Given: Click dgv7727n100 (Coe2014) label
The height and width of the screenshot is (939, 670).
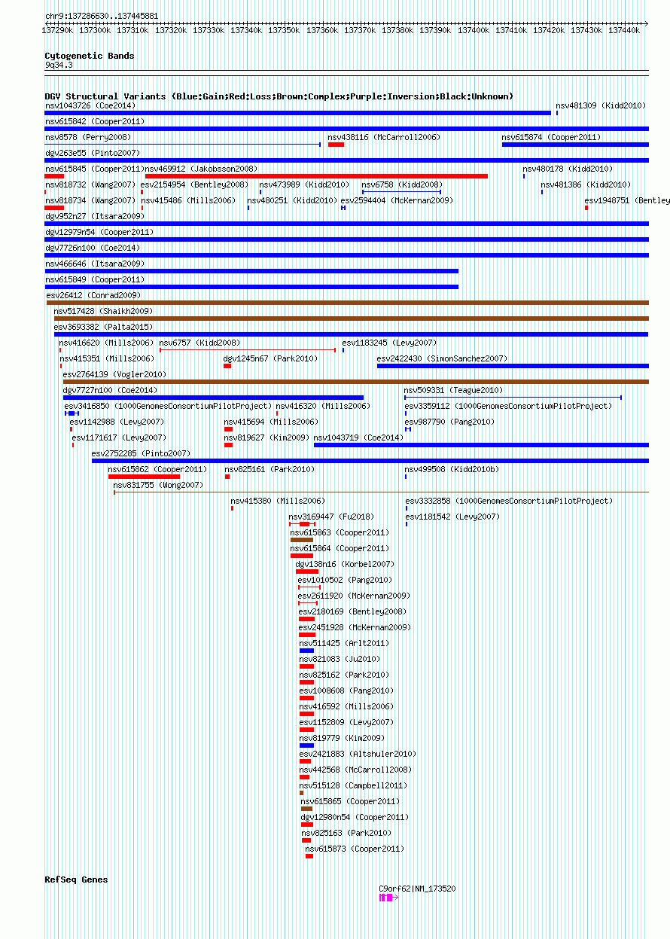Looking at the screenshot, I should point(110,390).
